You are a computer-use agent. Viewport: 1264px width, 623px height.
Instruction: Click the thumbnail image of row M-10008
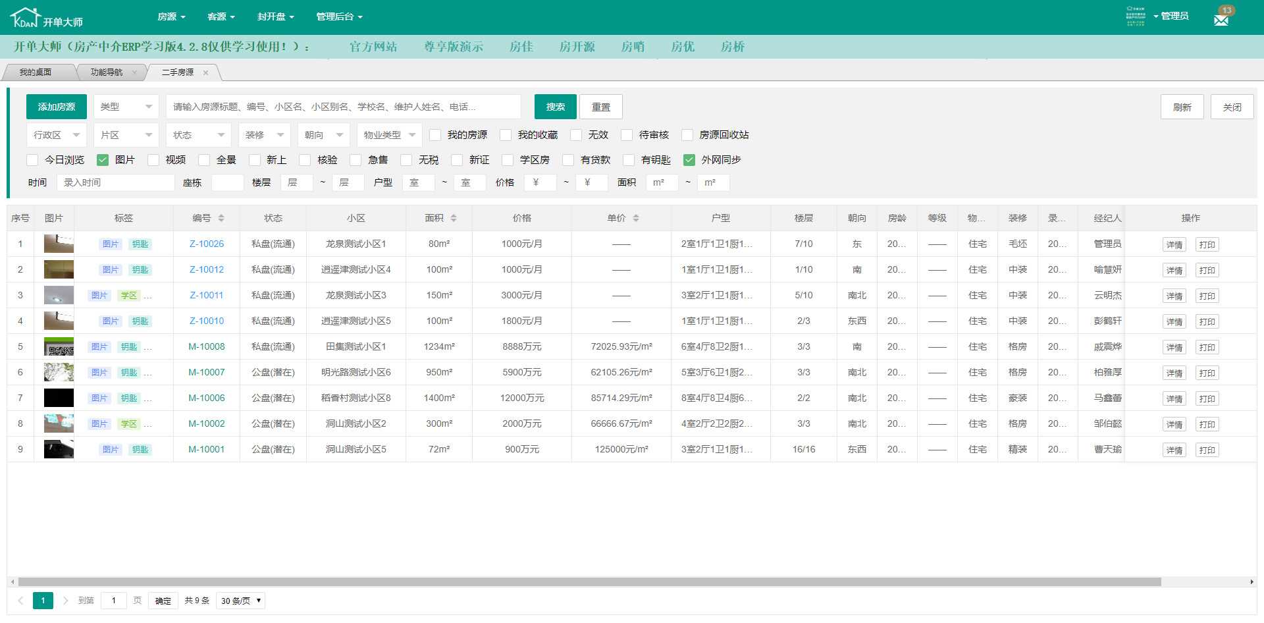pos(58,346)
